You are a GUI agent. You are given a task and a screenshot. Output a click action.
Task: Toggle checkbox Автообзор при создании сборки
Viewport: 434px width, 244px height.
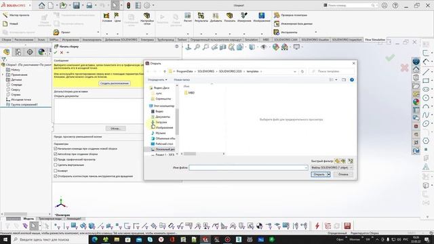coord(56,154)
